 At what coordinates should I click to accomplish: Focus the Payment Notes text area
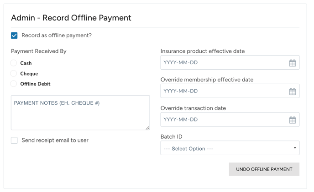[x=80, y=113]
